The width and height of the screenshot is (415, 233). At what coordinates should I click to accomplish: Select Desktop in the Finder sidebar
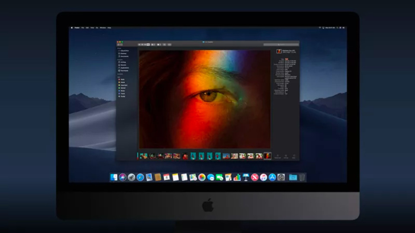coord(122,54)
